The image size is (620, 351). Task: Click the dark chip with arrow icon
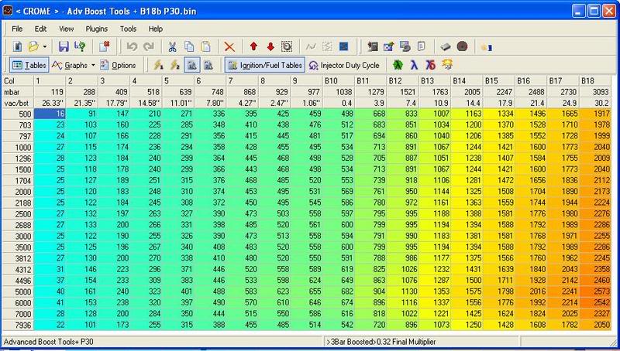[372, 46]
